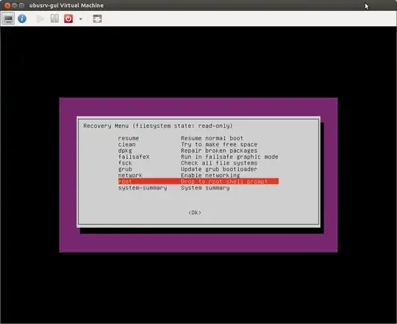Screen dimensions: 397x324
Task: Select the clean free space entry
Action: [x=198, y=145]
